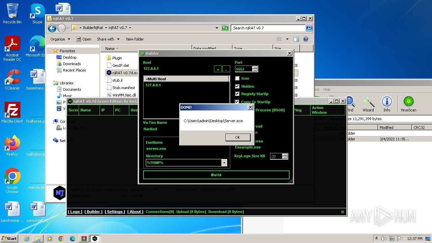Click the Search njRAT v0.7 field

[268, 28]
